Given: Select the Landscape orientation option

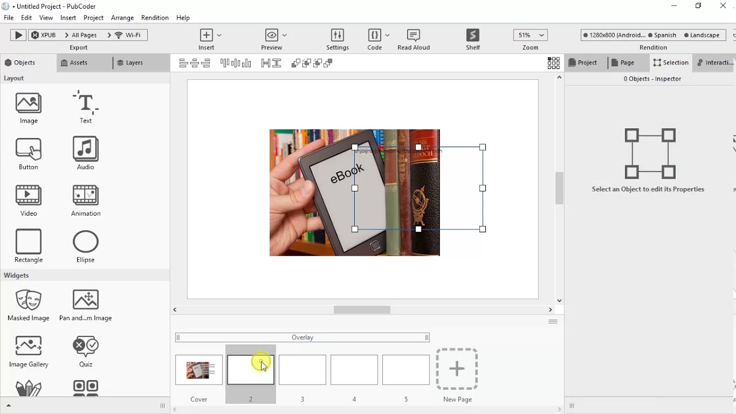Looking at the screenshot, I should tap(701, 35).
